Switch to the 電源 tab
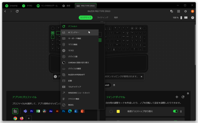 (116, 17)
